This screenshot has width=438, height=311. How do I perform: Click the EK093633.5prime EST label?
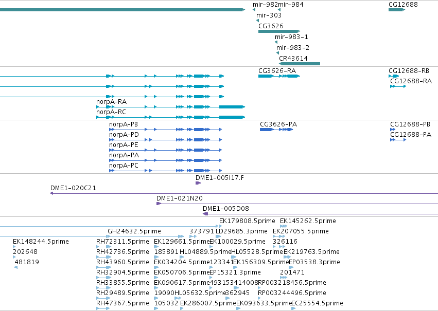(264, 303)
